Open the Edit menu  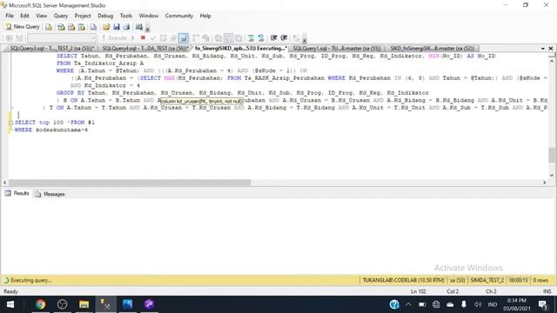[x=24, y=16]
